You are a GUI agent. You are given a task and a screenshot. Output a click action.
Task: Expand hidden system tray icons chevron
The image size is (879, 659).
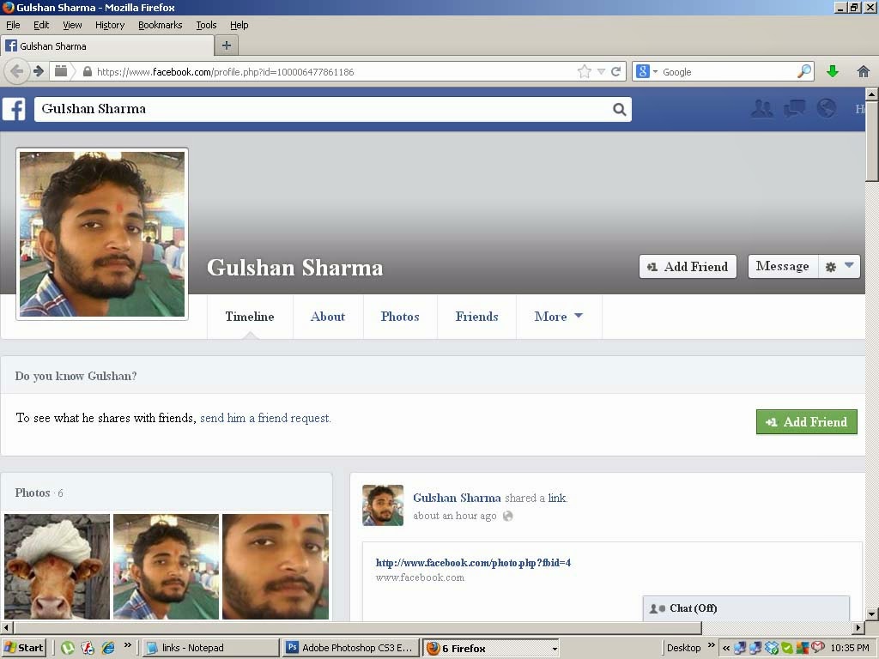(x=726, y=648)
